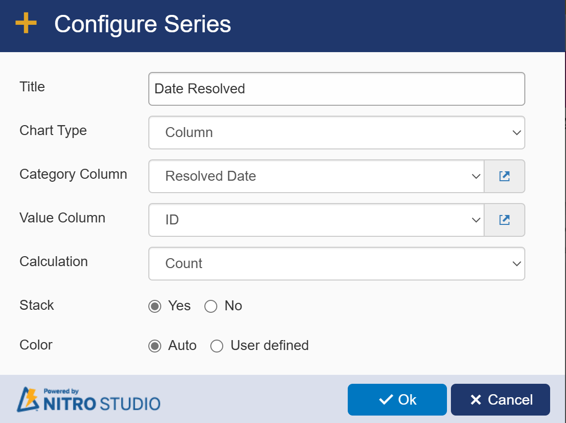The image size is (566, 423).
Task: Click the Value Column label
Action: pos(63,218)
